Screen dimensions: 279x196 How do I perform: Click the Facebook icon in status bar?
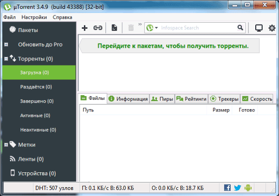tap(227, 188)
